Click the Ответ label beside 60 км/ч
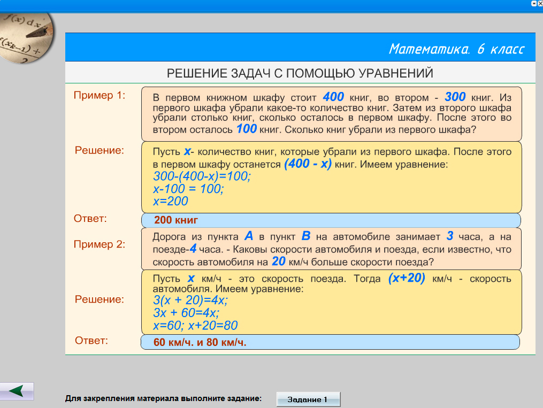Viewport: 543px width, 408px height. [91, 340]
